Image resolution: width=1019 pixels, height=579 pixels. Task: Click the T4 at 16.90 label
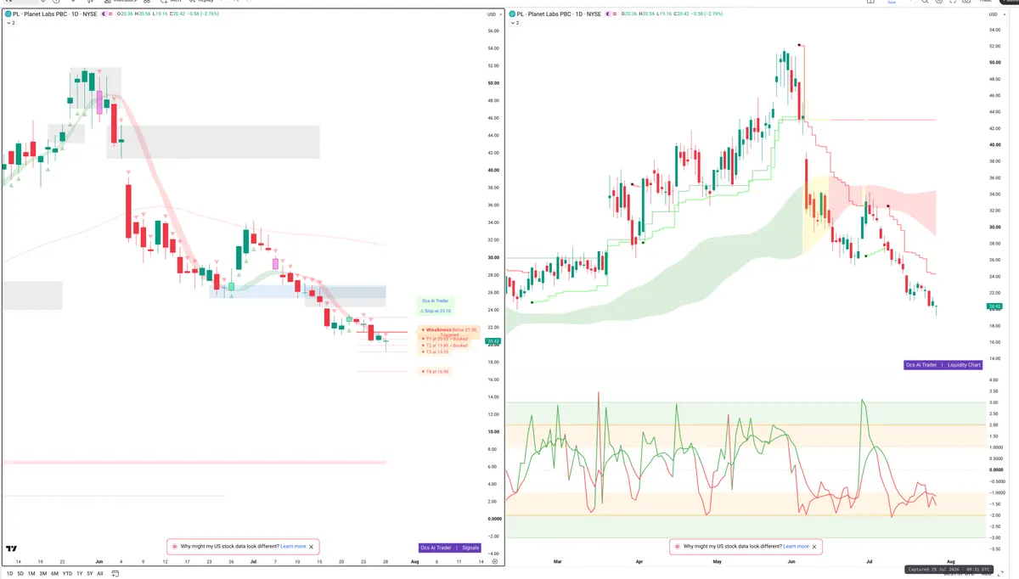coord(435,371)
